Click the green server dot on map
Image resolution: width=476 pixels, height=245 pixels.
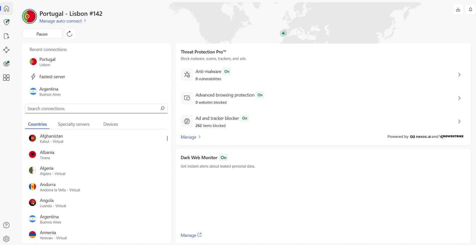(283, 33)
